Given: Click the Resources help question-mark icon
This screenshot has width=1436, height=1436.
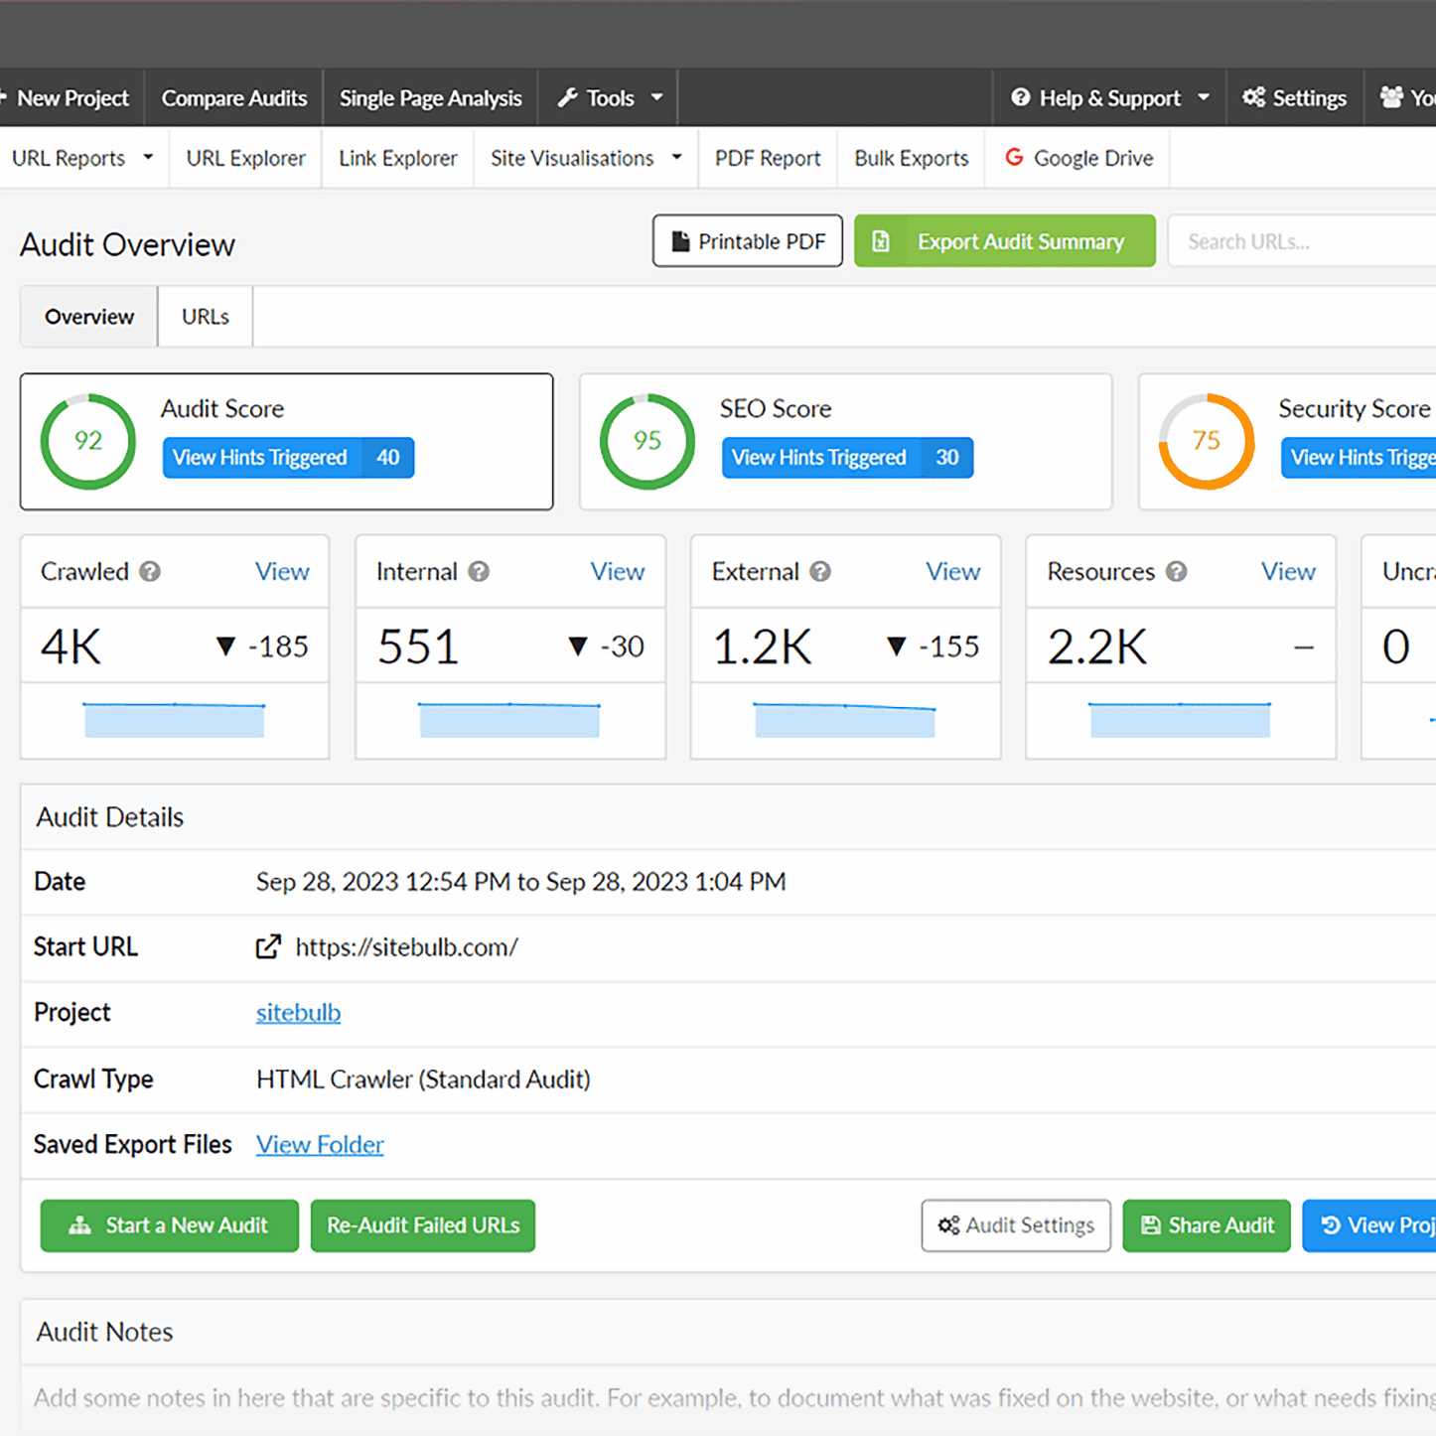Looking at the screenshot, I should pyautogui.click(x=1177, y=572).
